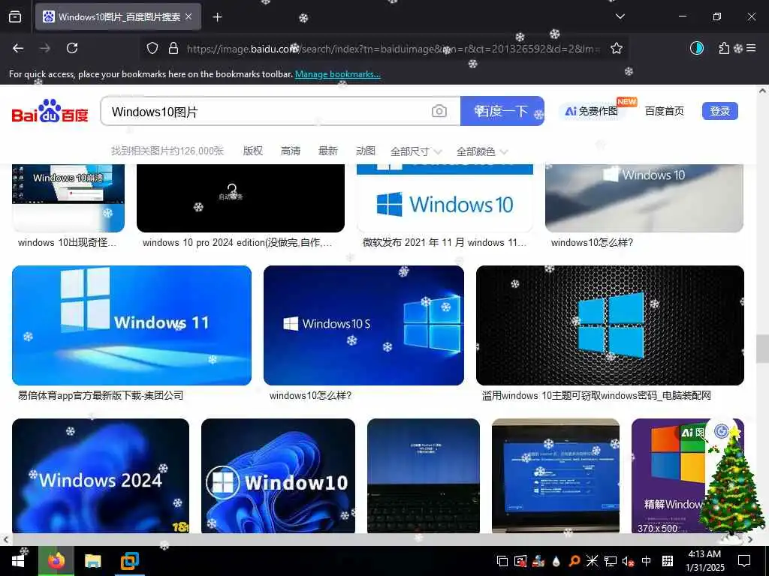Close the Windows10图片 tab
This screenshot has width=769, height=576.
188,17
